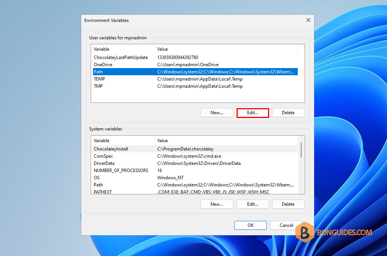
Task: Click Value column header in User variables
Action: (x=226, y=49)
